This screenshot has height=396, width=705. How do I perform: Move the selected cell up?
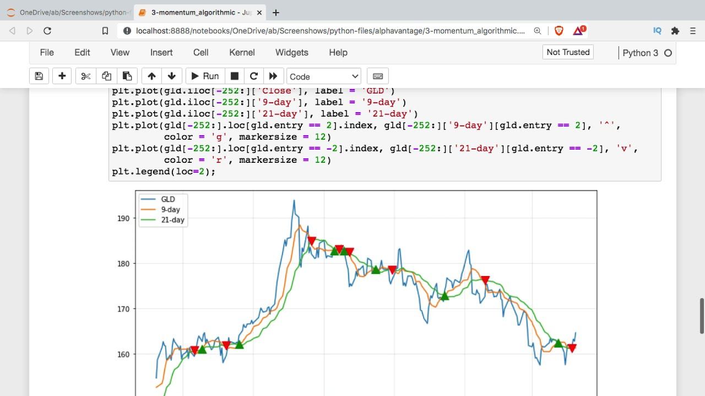click(151, 76)
